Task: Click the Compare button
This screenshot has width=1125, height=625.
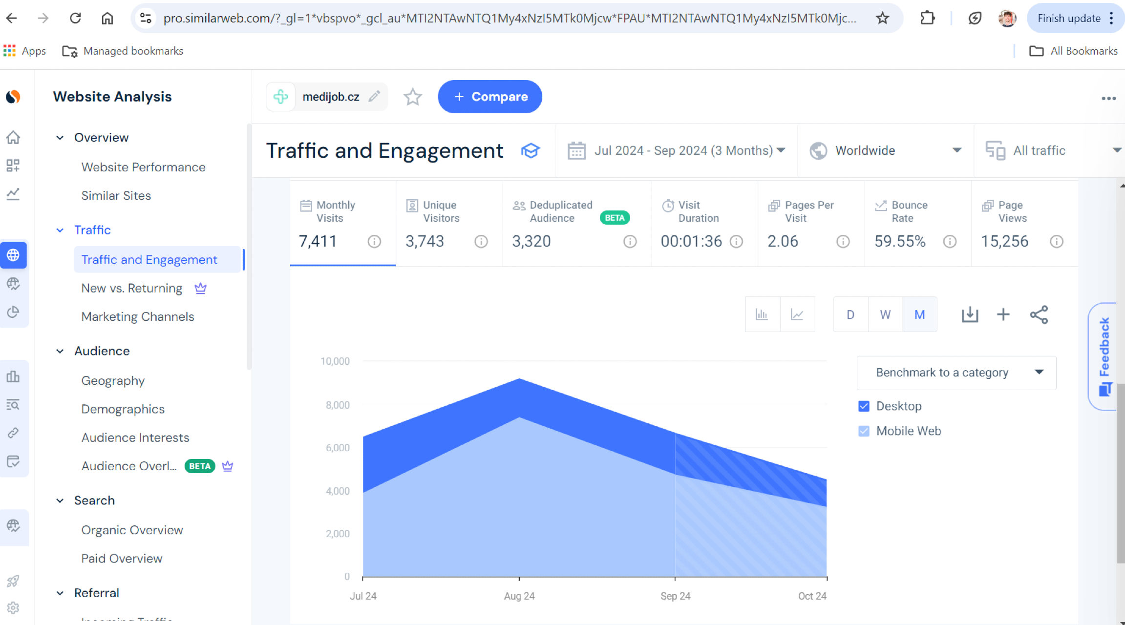Action: [489, 97]
